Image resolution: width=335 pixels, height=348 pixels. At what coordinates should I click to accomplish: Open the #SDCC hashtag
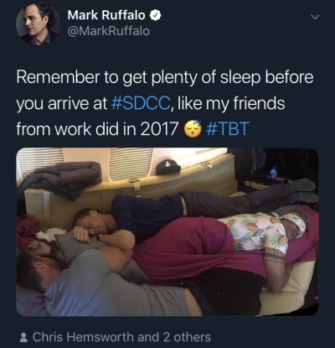tap(140, 103)
